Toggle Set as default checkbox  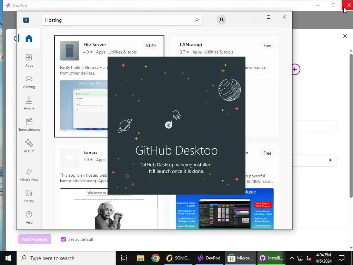[63, 239]
